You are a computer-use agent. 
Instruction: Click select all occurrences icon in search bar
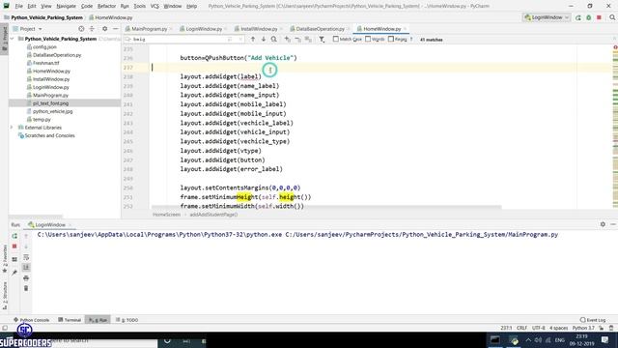[308, 40]
